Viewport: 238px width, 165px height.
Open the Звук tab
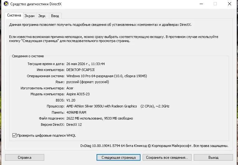42,16
